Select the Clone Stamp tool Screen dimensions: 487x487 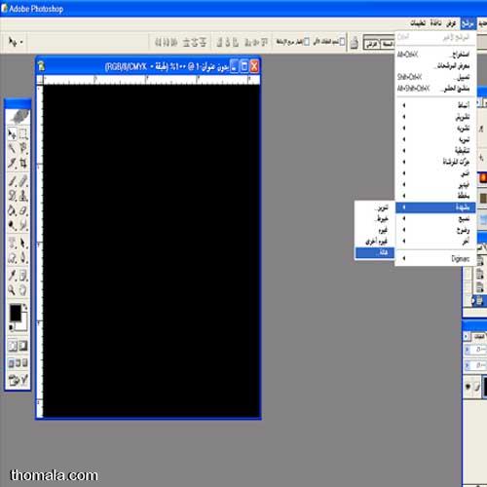[23, 196]
